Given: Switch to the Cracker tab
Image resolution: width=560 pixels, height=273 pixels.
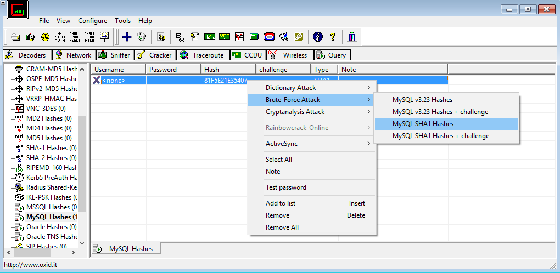Looking at the screenshot, I should click(x=156, y=54).
